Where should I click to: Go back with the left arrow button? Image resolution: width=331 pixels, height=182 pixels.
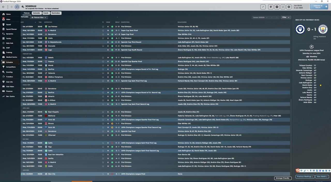click(x=3, y=7)
